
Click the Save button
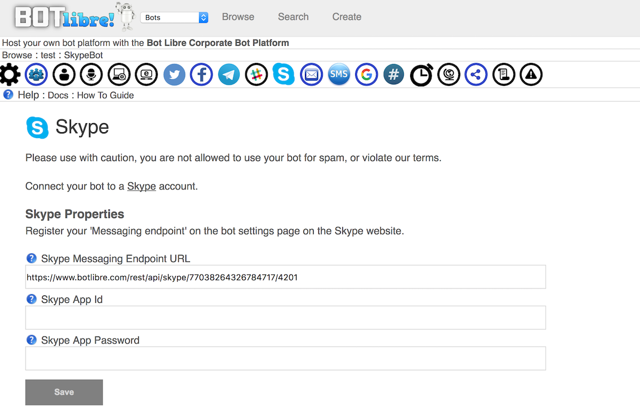[x=64, y=392]
